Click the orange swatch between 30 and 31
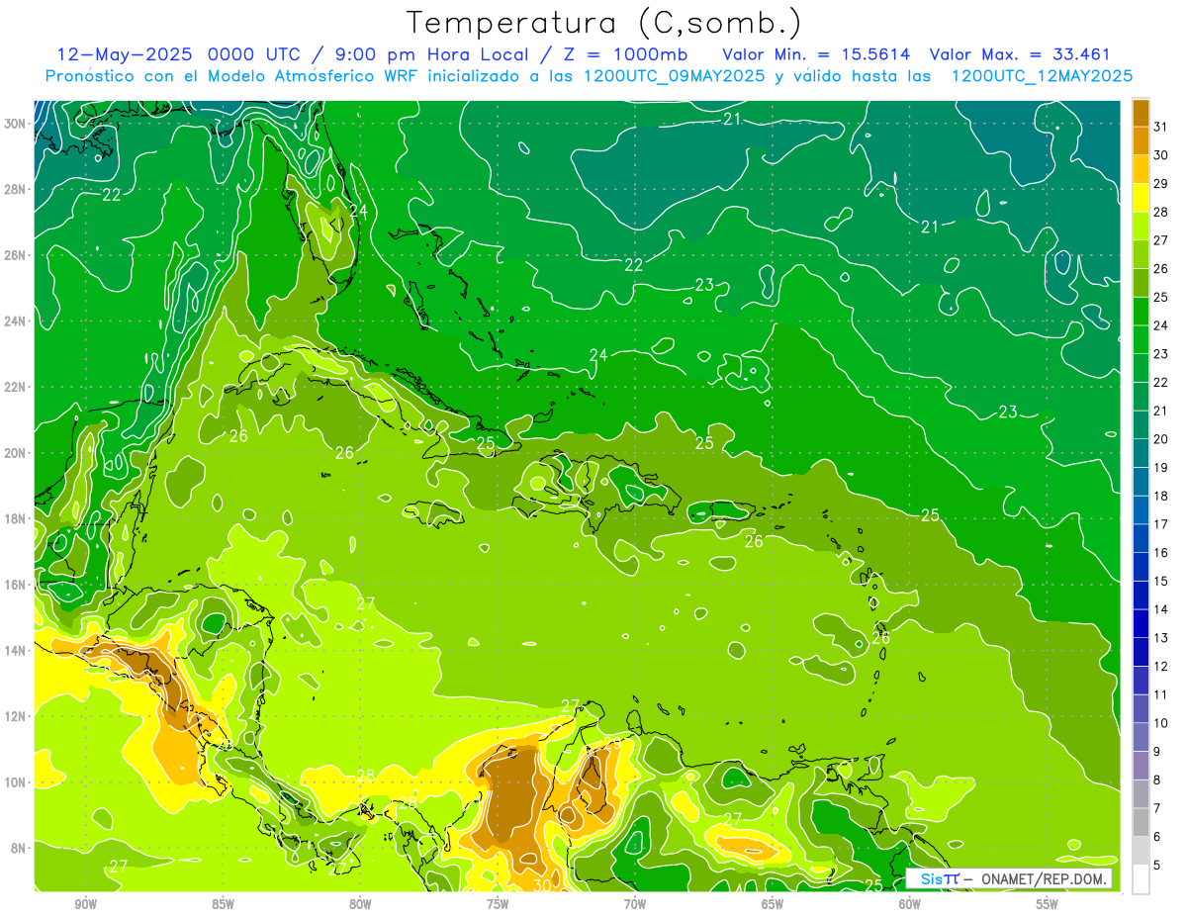The height and width of the screenshot is (917, 1187). 1141,141
